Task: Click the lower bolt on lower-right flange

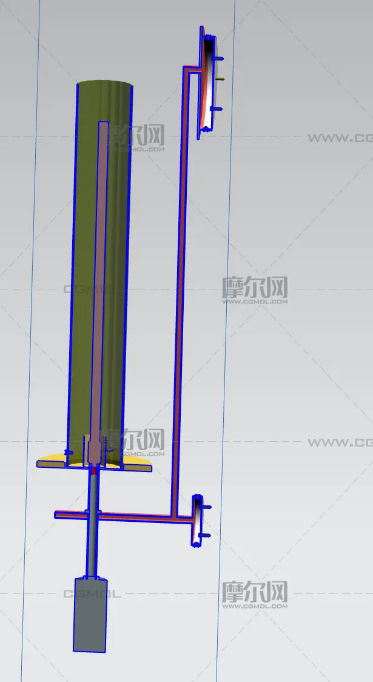Action: [x=204, y=535]
